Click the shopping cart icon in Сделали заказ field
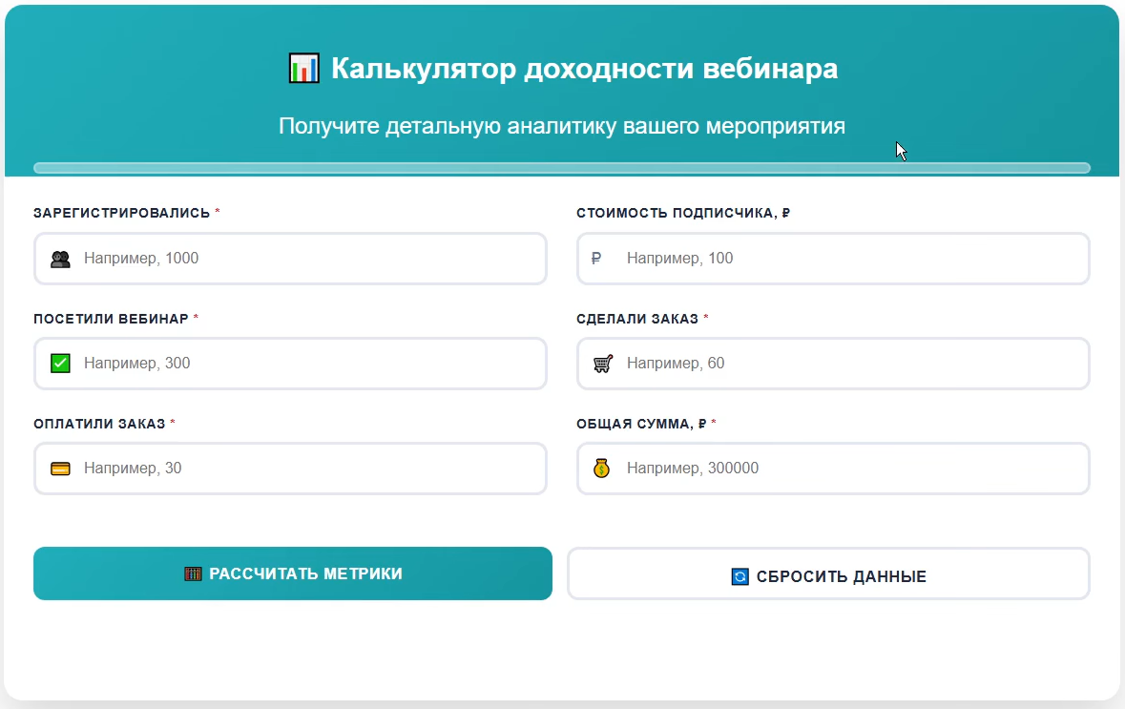The width and height of the screenshot is (1125, 709). pos(603,364)
